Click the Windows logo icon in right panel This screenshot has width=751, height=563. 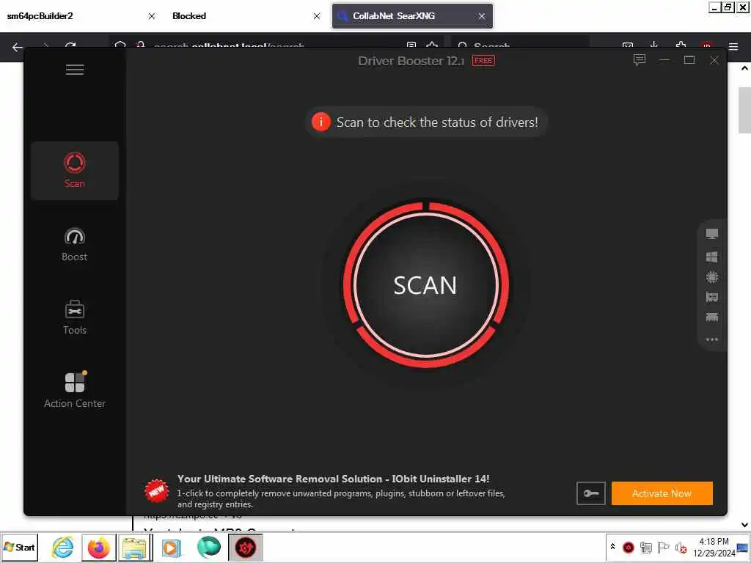711,257
